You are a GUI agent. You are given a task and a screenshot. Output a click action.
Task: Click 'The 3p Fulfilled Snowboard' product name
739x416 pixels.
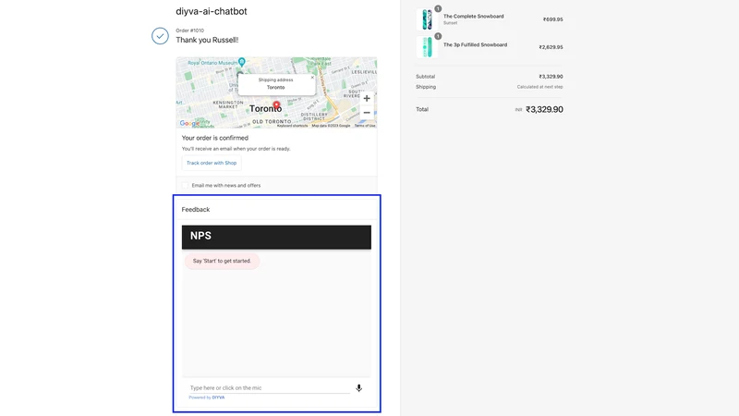475,44
